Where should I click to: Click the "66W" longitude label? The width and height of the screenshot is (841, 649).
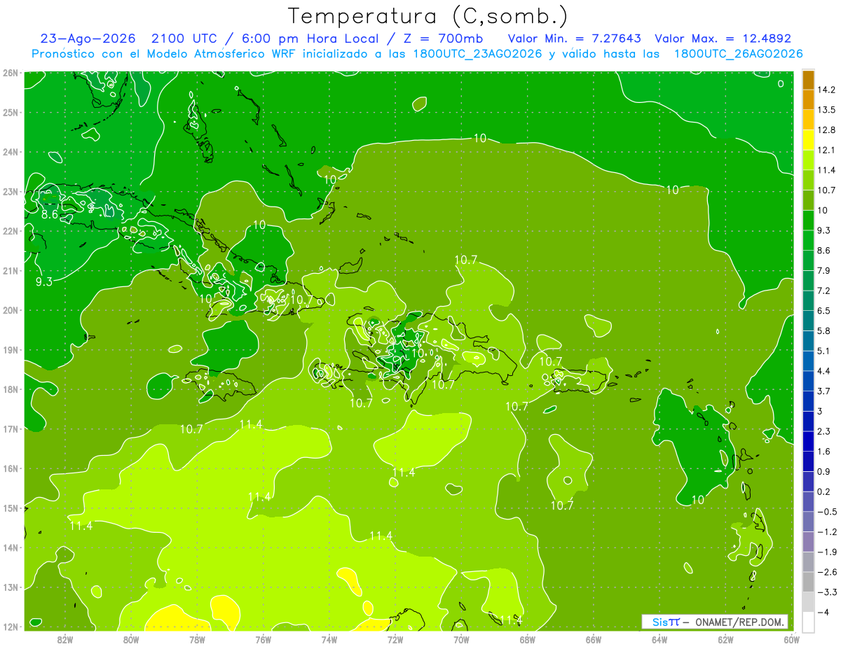(593, 639)
